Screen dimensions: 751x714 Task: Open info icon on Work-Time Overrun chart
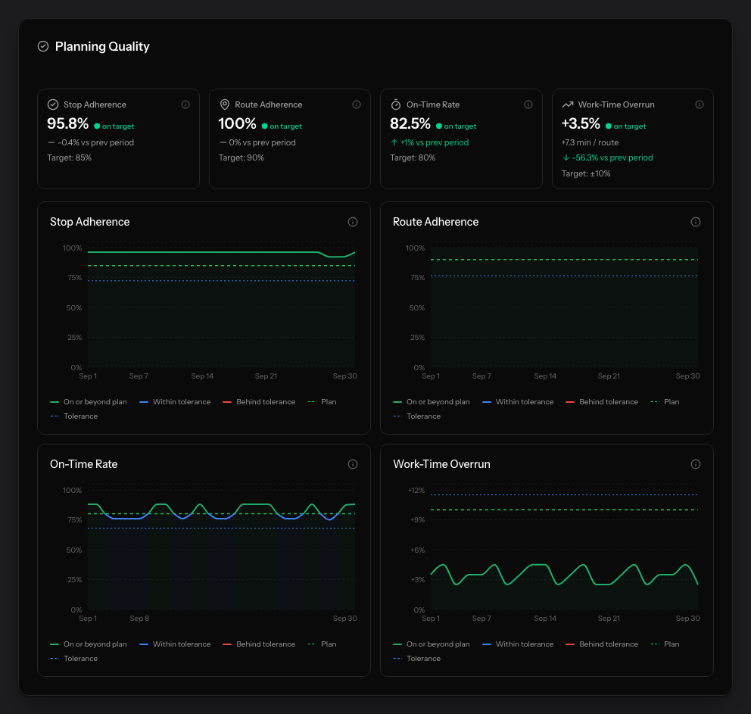click(x=696, y=464)
